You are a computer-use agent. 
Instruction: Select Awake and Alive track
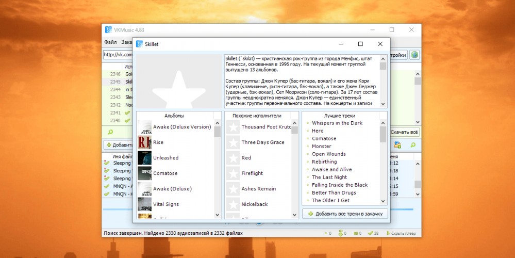331,169
